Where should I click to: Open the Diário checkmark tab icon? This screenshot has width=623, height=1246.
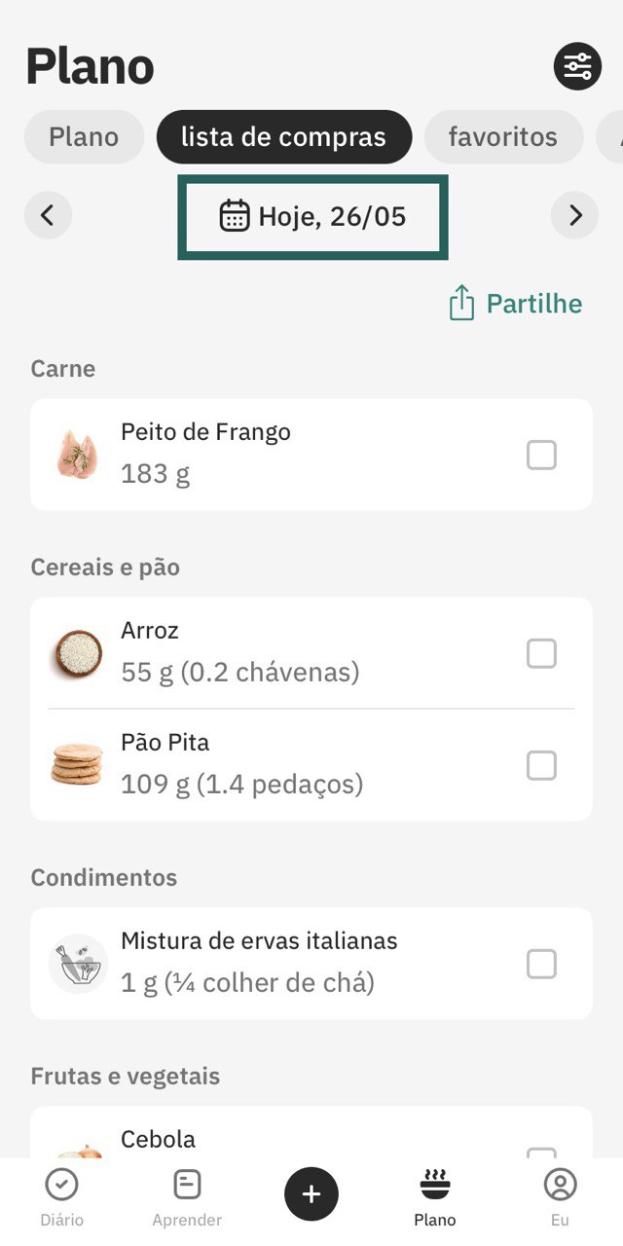click(62, 1185)
